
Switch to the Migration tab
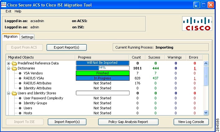coord(11,36)
